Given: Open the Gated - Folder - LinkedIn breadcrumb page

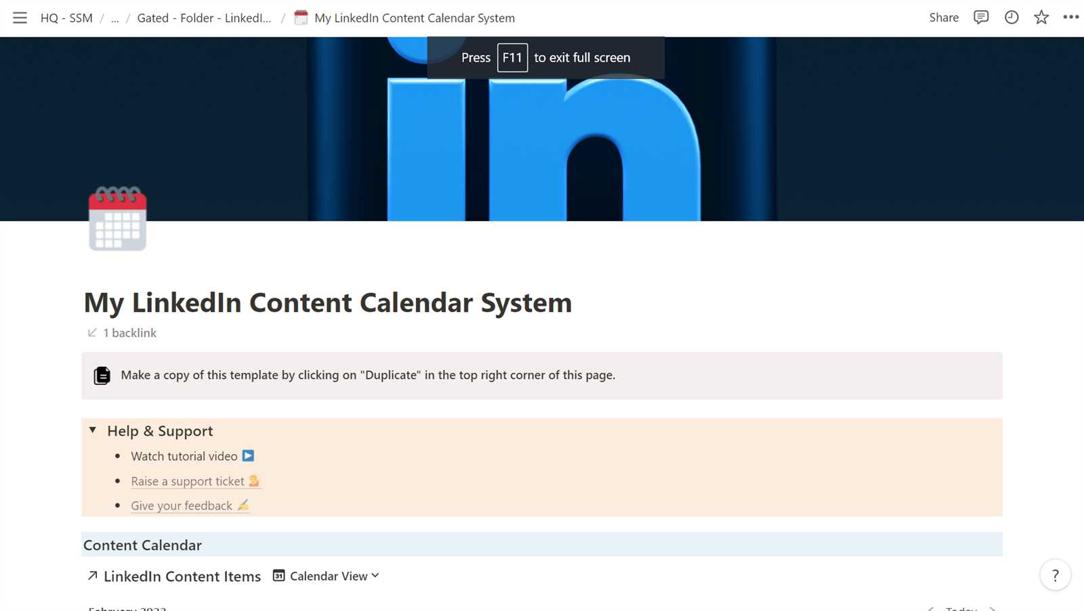Looking at the screenshot, I should (203, 18).
